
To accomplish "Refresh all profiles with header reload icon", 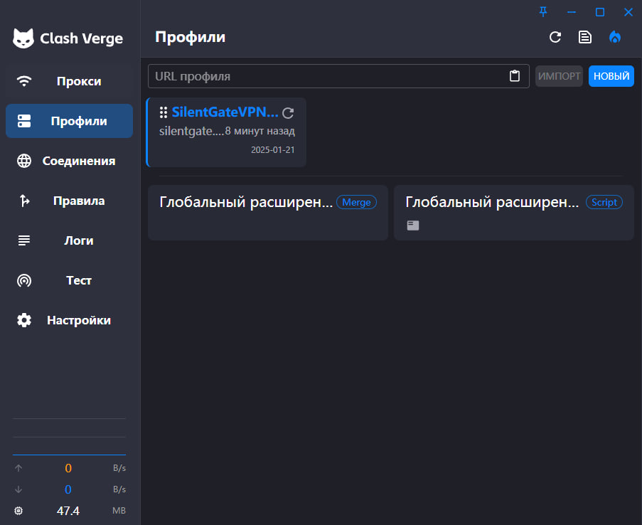I will click(555, 37).
